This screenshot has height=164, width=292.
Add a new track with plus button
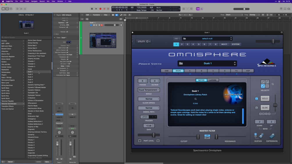click(82, 19)
